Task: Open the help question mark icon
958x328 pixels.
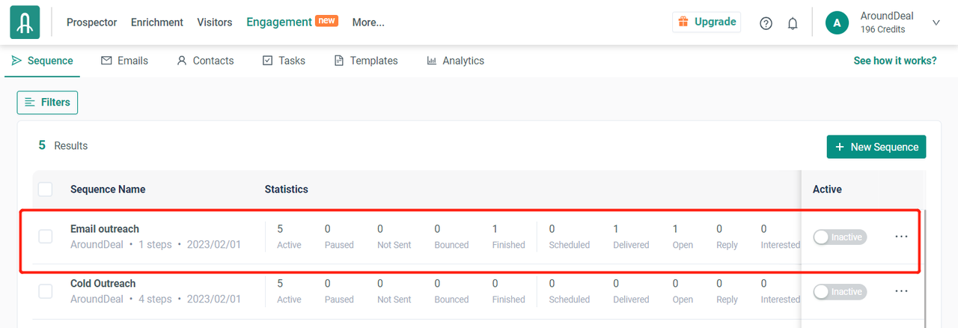Action: pos(766,23)
